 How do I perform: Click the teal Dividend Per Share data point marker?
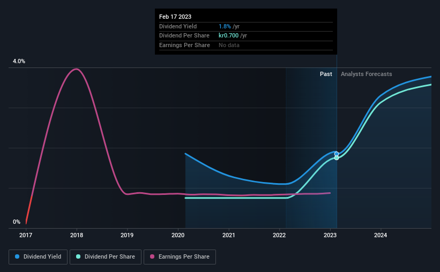click(337, 158)
